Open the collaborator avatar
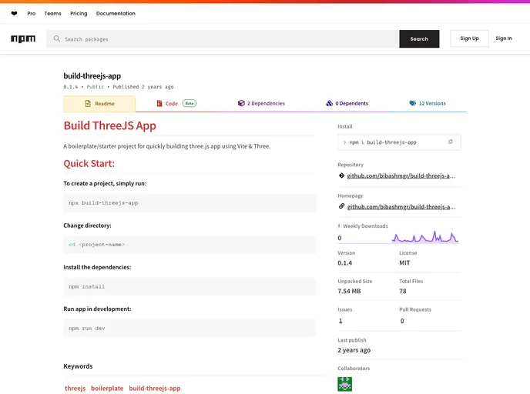 (345, 384)
